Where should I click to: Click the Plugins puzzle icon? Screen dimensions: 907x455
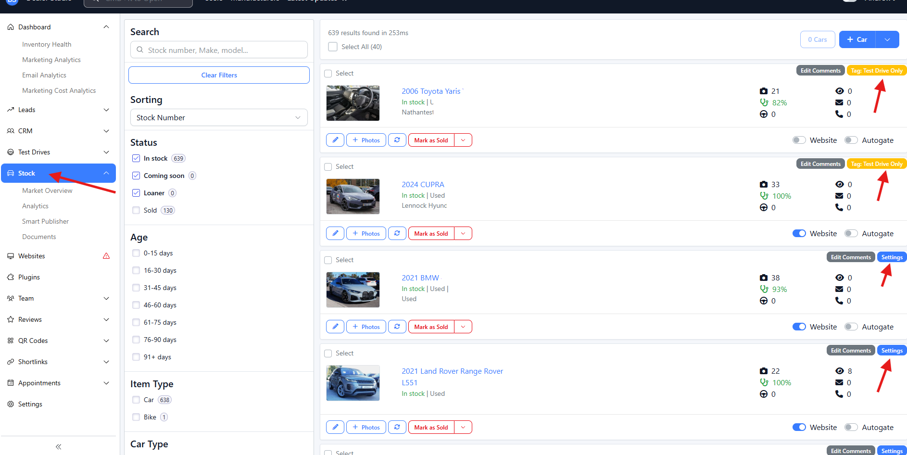pyautogui.click(x=11, y=277)
